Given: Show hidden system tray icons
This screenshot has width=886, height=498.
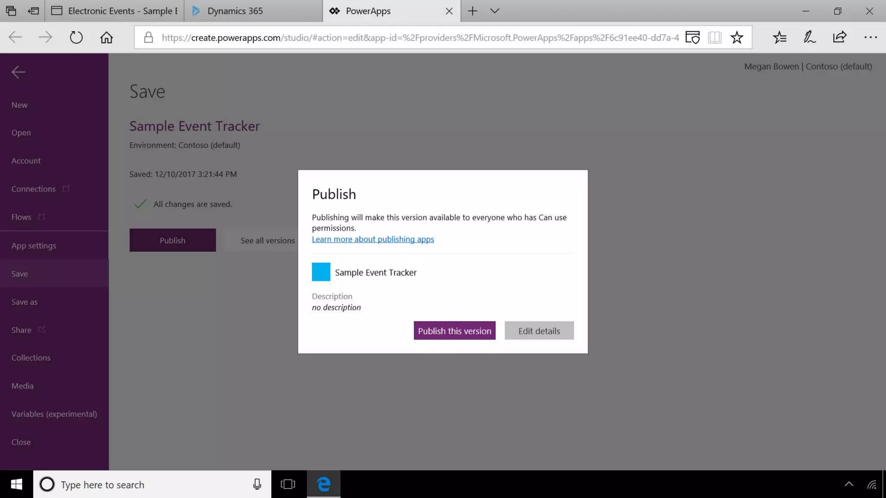Looking at the screenshot, I should tap(849, 484).
